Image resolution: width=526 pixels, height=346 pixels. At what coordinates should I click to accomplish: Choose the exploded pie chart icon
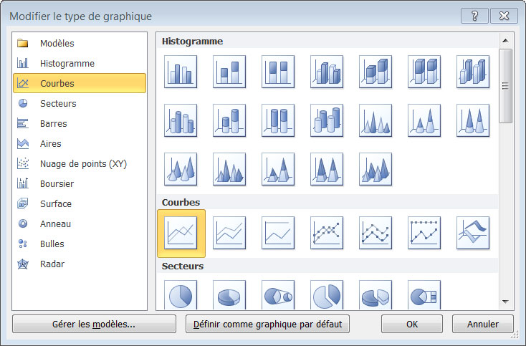point(327,295)
